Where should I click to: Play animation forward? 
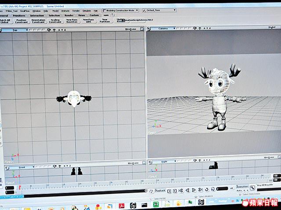tap(194, 190)
